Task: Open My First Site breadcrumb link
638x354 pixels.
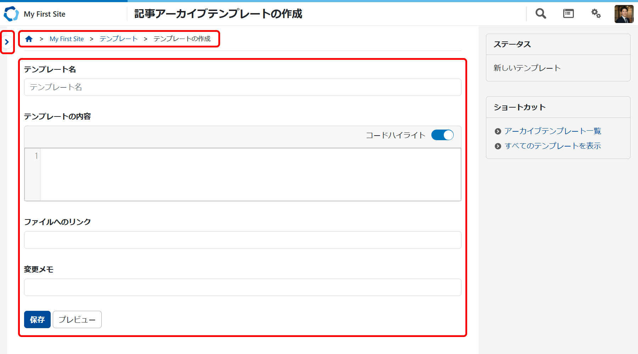Action: pos(67,39)
